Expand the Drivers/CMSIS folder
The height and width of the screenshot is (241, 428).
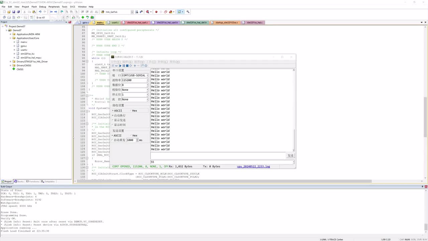(10, 66)
